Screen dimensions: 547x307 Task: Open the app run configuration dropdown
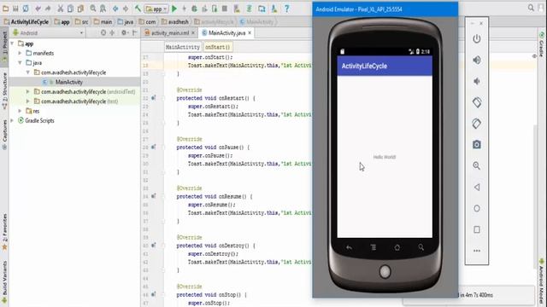[156, 9]
